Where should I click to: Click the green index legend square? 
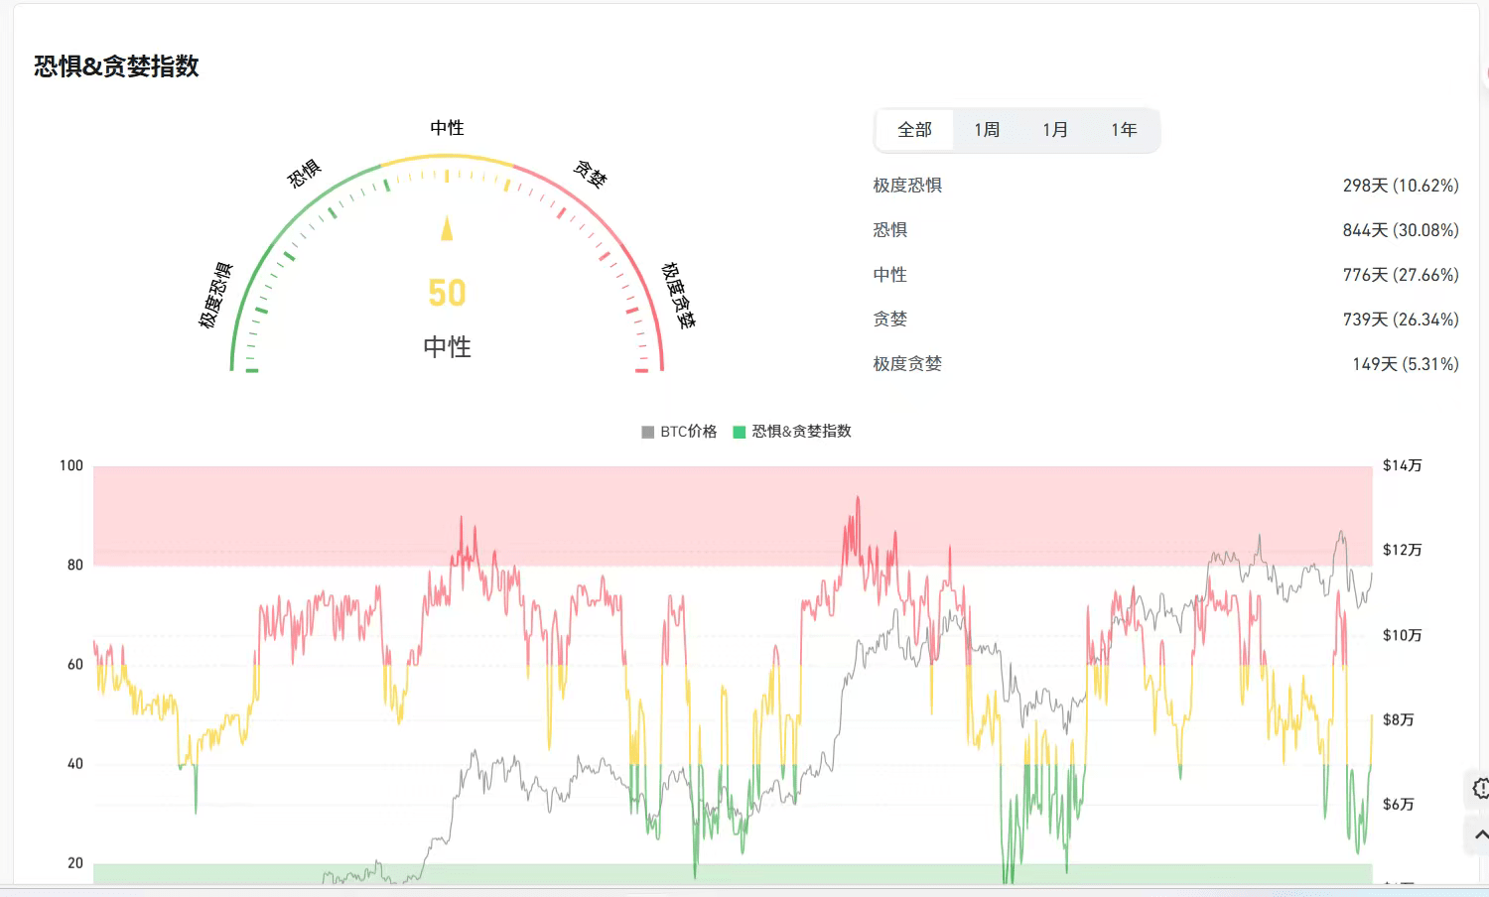[x=739, y=432]
